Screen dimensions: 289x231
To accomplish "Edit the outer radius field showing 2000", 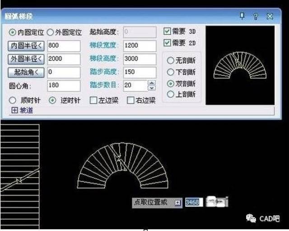I will tap(64, 59).
